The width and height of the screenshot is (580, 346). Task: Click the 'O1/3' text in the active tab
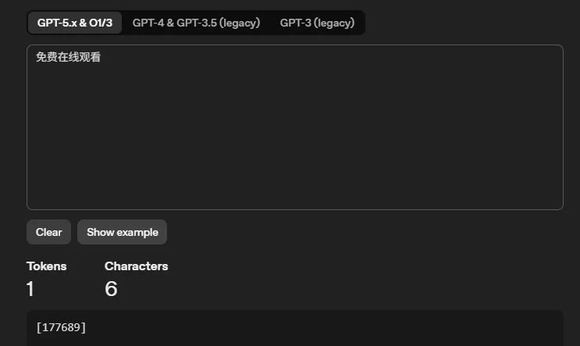tap(98, 23)
